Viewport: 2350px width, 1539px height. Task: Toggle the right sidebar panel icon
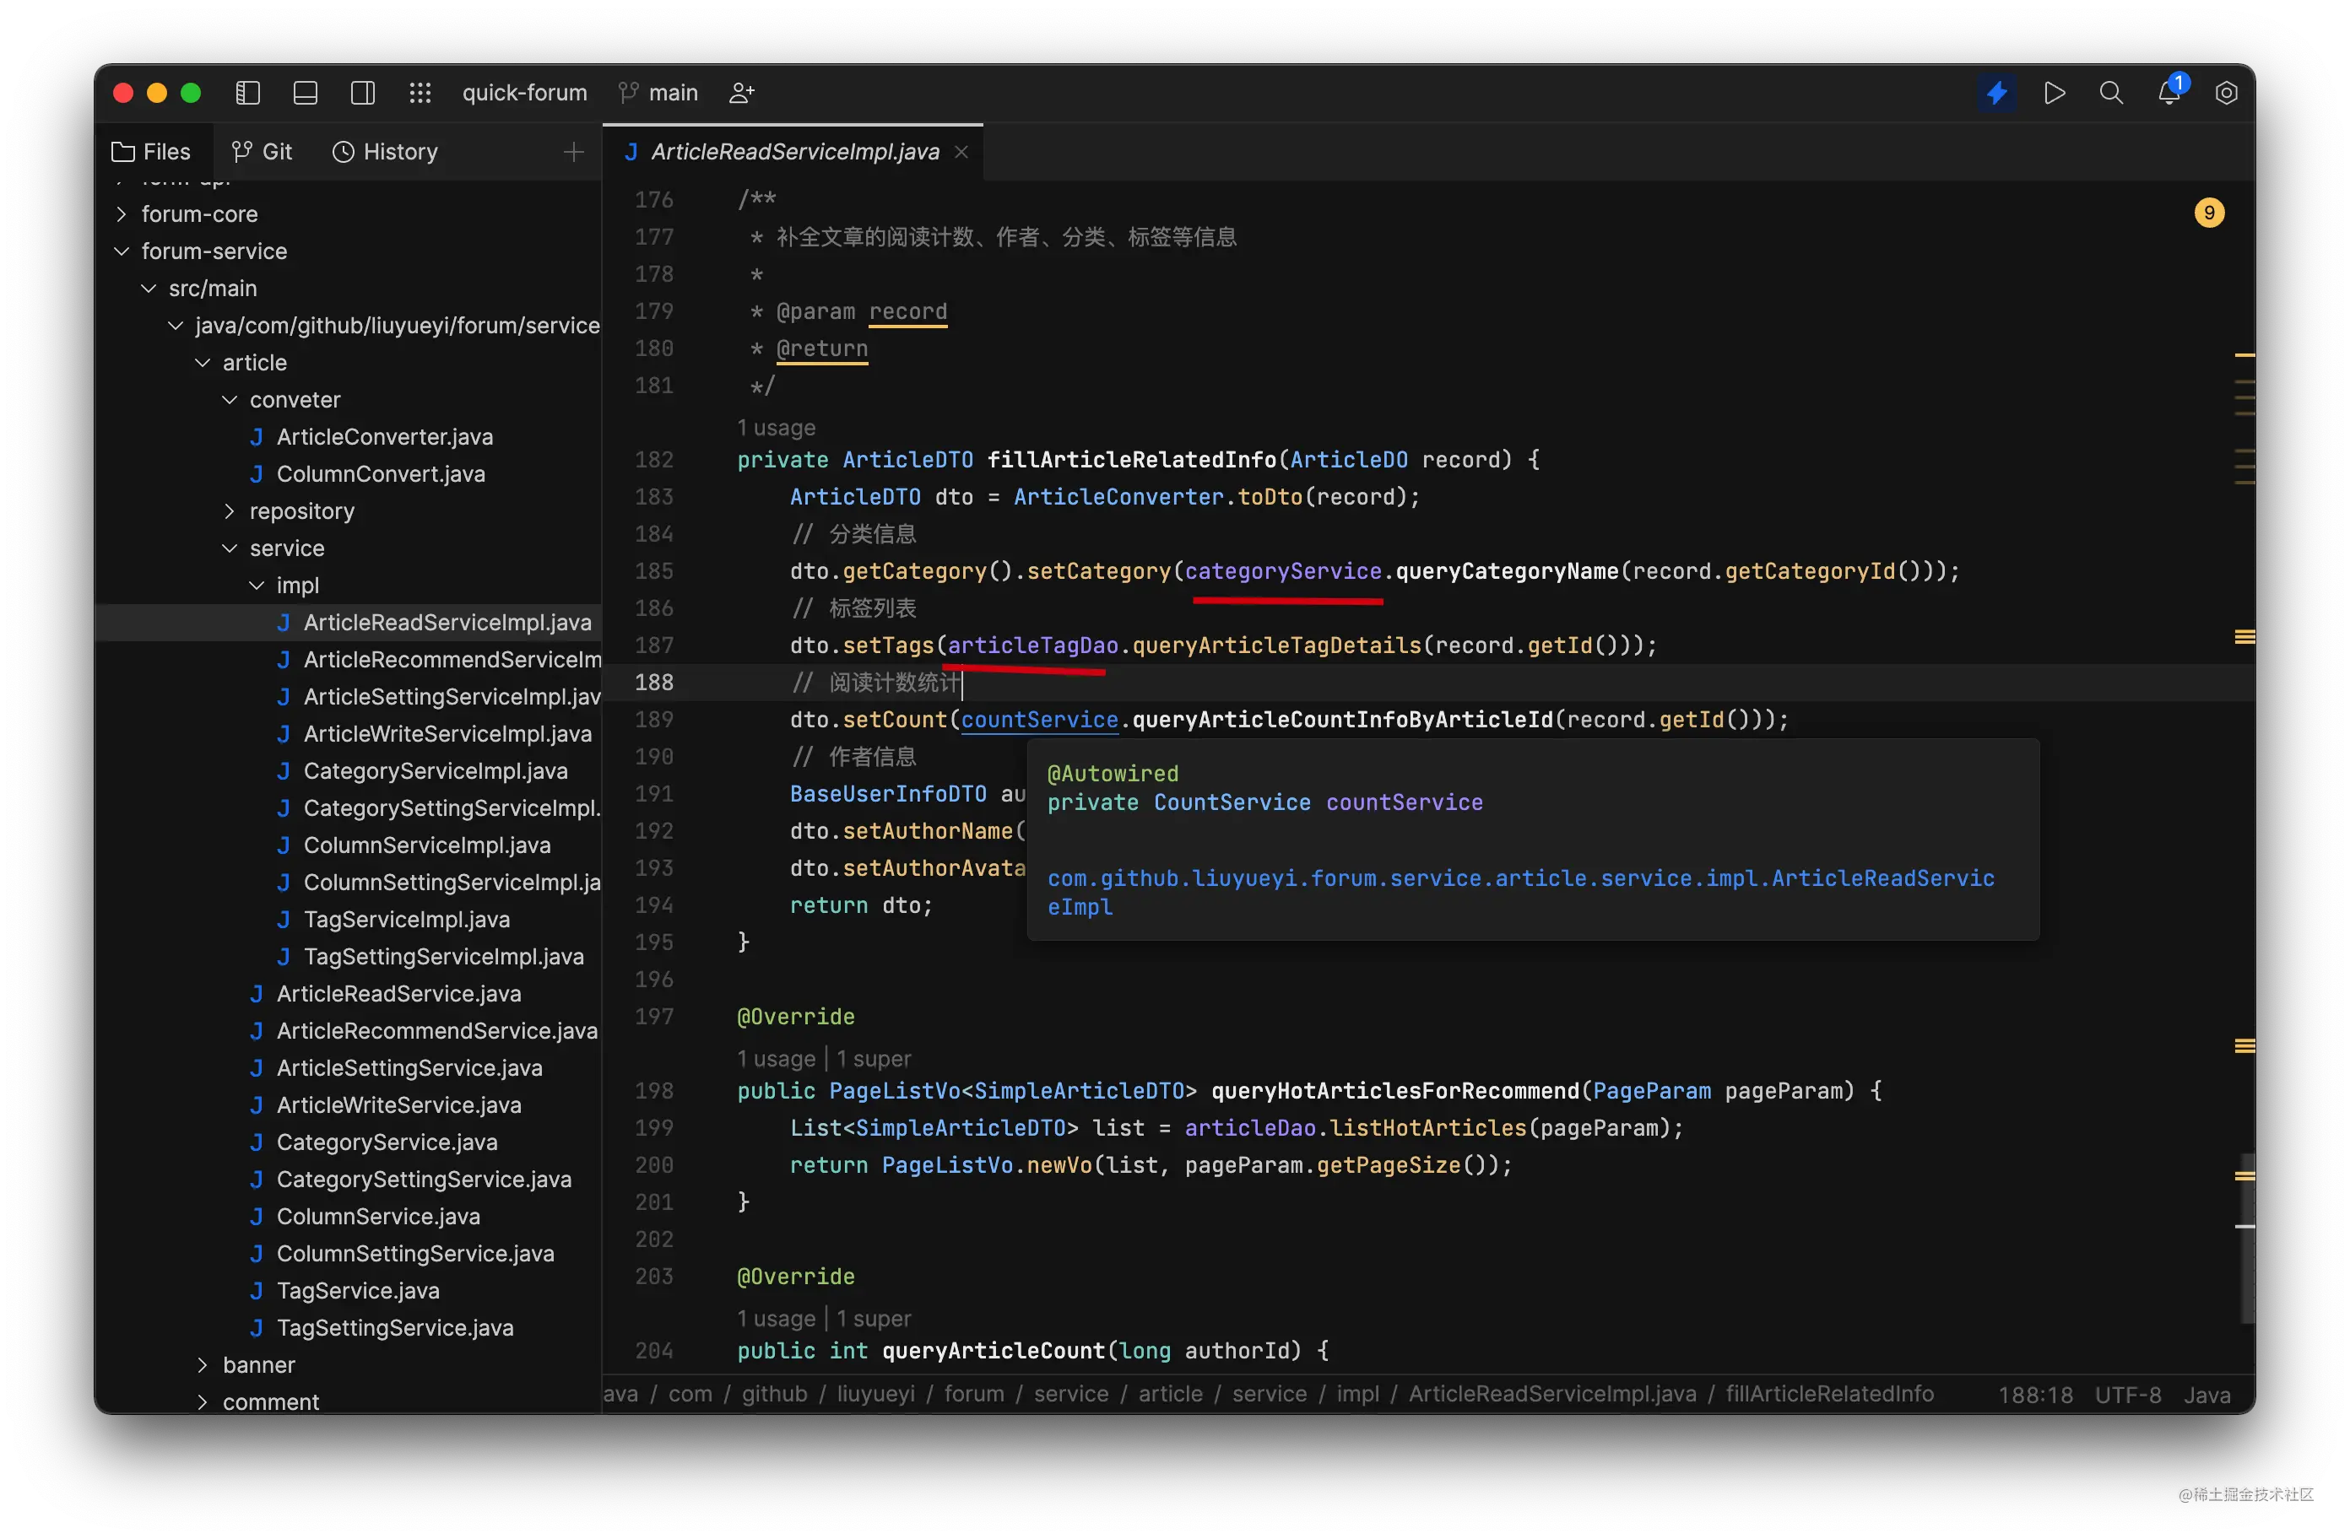point(362,93)
